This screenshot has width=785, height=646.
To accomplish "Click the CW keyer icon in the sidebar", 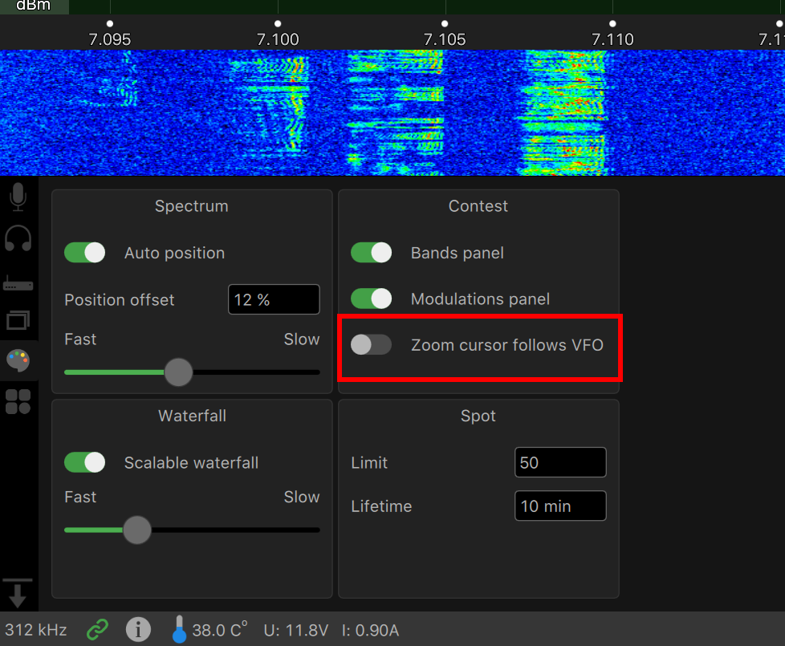I will click(18, 281).
